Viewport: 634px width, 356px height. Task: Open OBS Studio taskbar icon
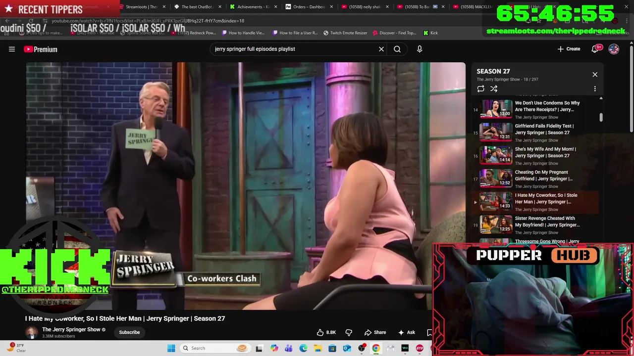pyautogui.click(x=362, y=348)
